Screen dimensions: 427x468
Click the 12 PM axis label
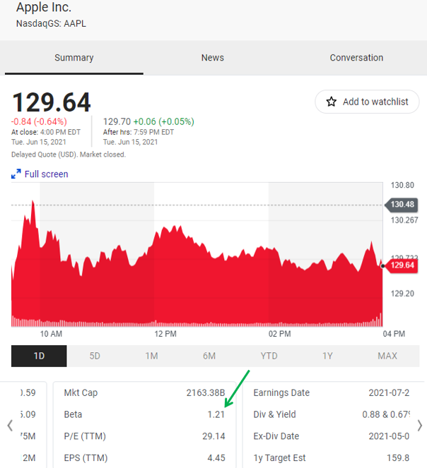pos(165,334)
